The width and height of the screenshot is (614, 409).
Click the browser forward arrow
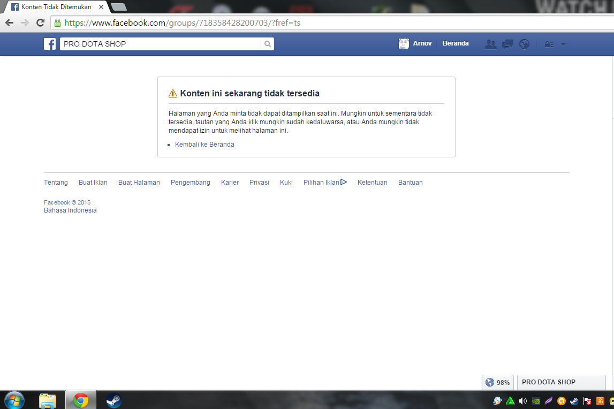click(25, 22)
